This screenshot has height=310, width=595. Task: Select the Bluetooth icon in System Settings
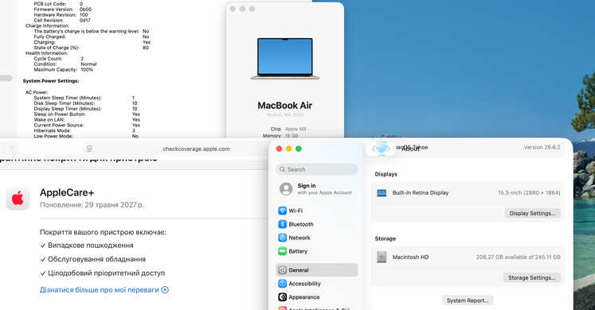tap(282, 224)
